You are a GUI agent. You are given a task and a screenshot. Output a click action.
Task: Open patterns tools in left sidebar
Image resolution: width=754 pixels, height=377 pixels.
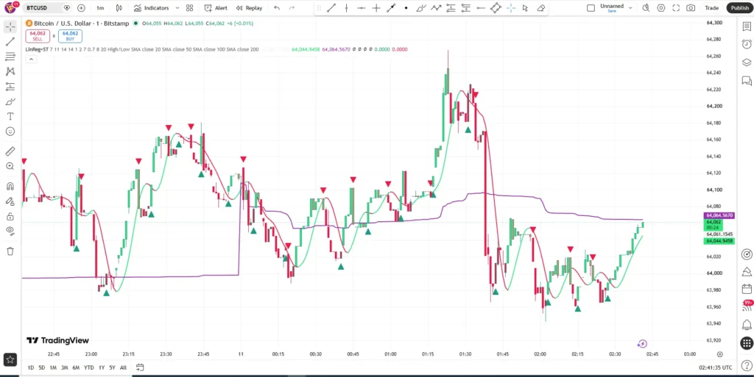(x=10, y=71)
